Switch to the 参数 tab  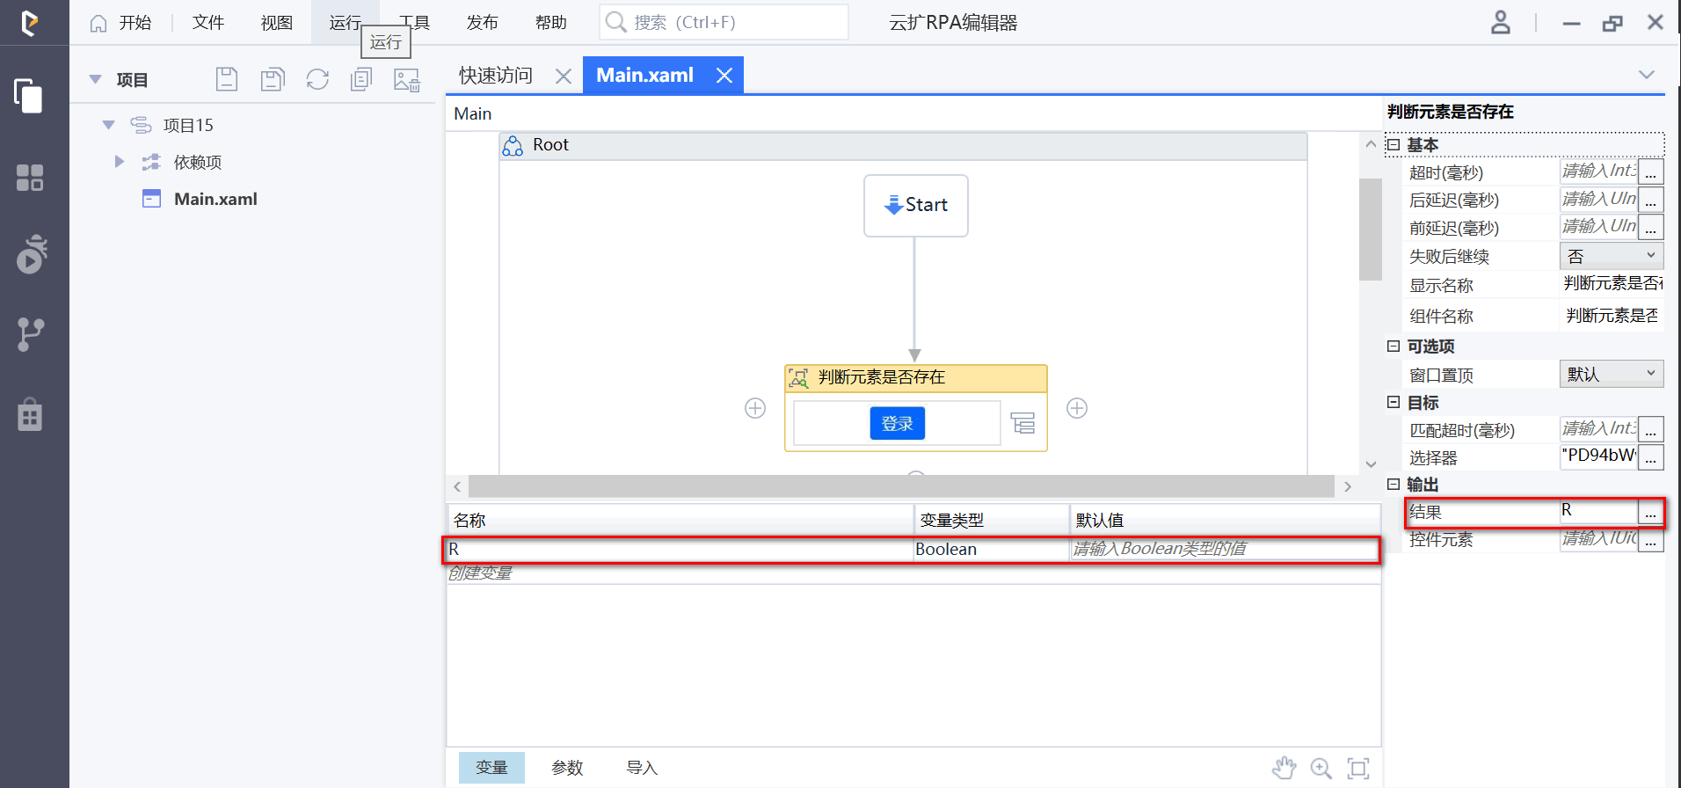click(x=567, y=768)
